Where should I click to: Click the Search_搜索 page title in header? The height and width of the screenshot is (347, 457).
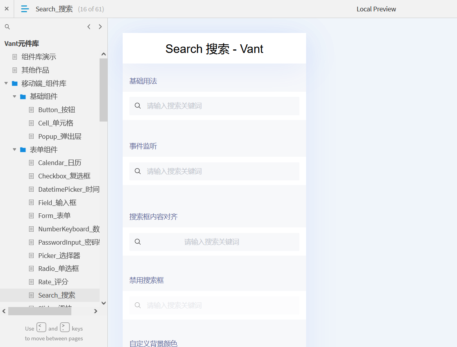point(54,9)
